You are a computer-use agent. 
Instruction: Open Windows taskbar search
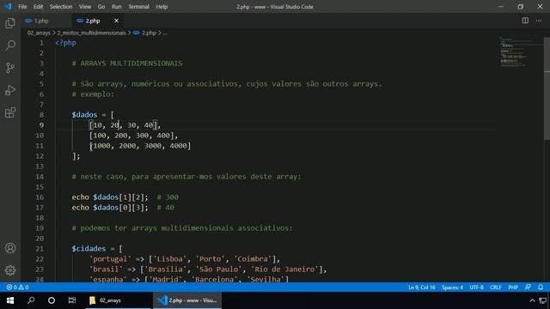click(31, 300)
